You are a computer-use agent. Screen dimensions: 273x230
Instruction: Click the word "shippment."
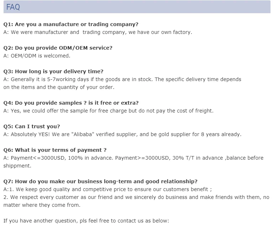[17, 166]
